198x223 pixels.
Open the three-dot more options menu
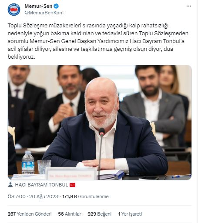[x=189, y=6]
